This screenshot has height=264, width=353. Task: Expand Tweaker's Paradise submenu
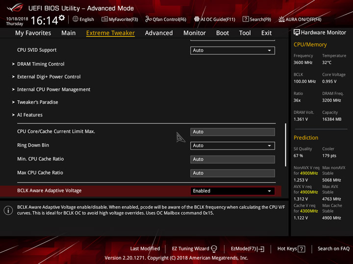[x=38, y=102]
